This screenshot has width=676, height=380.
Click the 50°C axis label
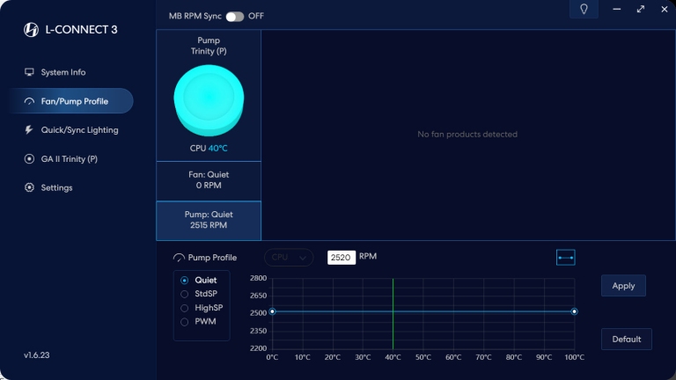pyautogui.click(x=422, y=357)
